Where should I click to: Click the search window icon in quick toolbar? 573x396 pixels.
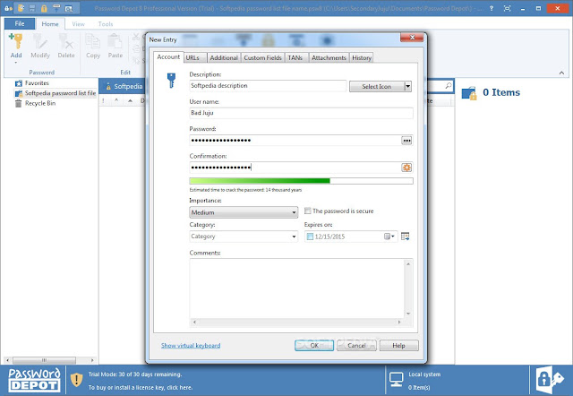point(68,8)
